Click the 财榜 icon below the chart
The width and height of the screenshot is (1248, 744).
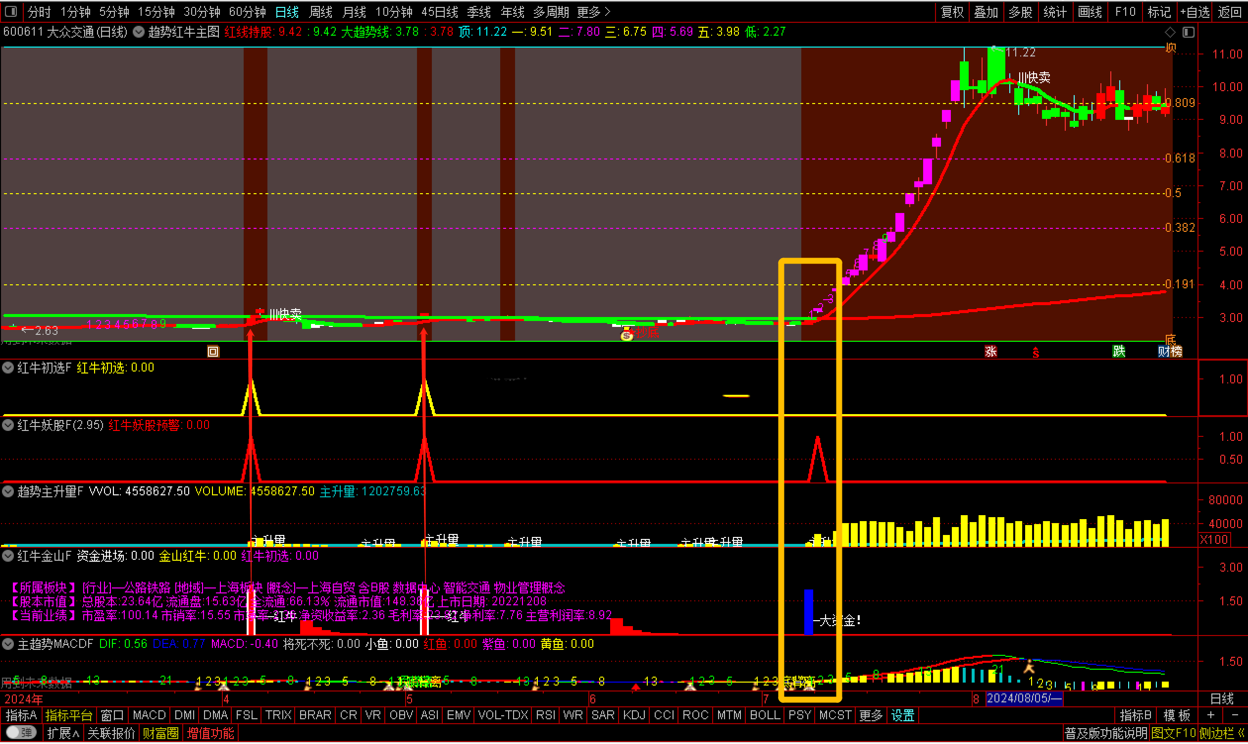1170,352
